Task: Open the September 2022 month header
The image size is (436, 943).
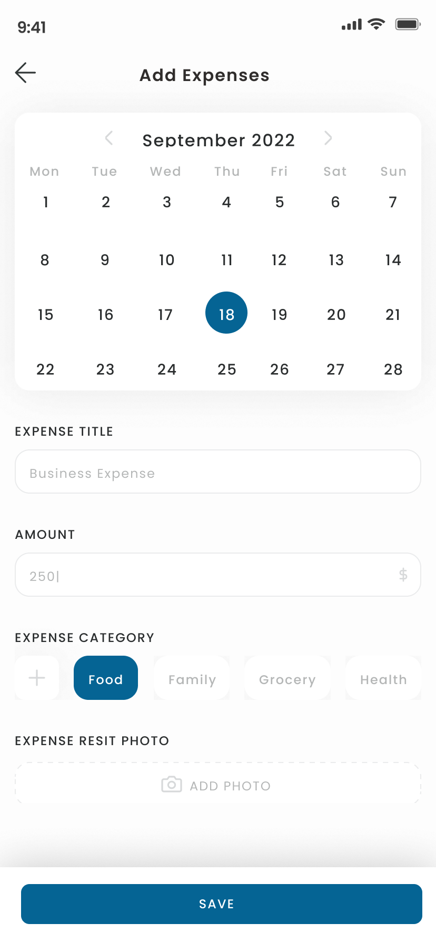Action: point(219,140)
